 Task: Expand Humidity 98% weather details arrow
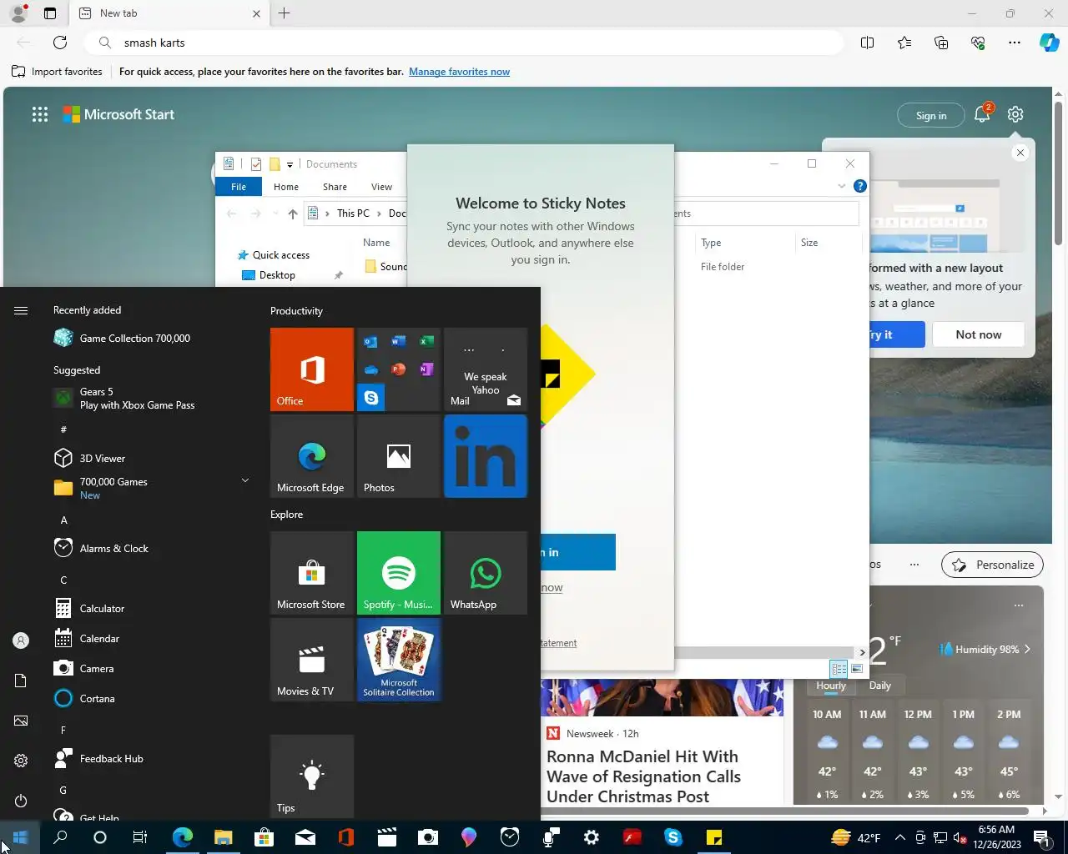click(1027, 649)
